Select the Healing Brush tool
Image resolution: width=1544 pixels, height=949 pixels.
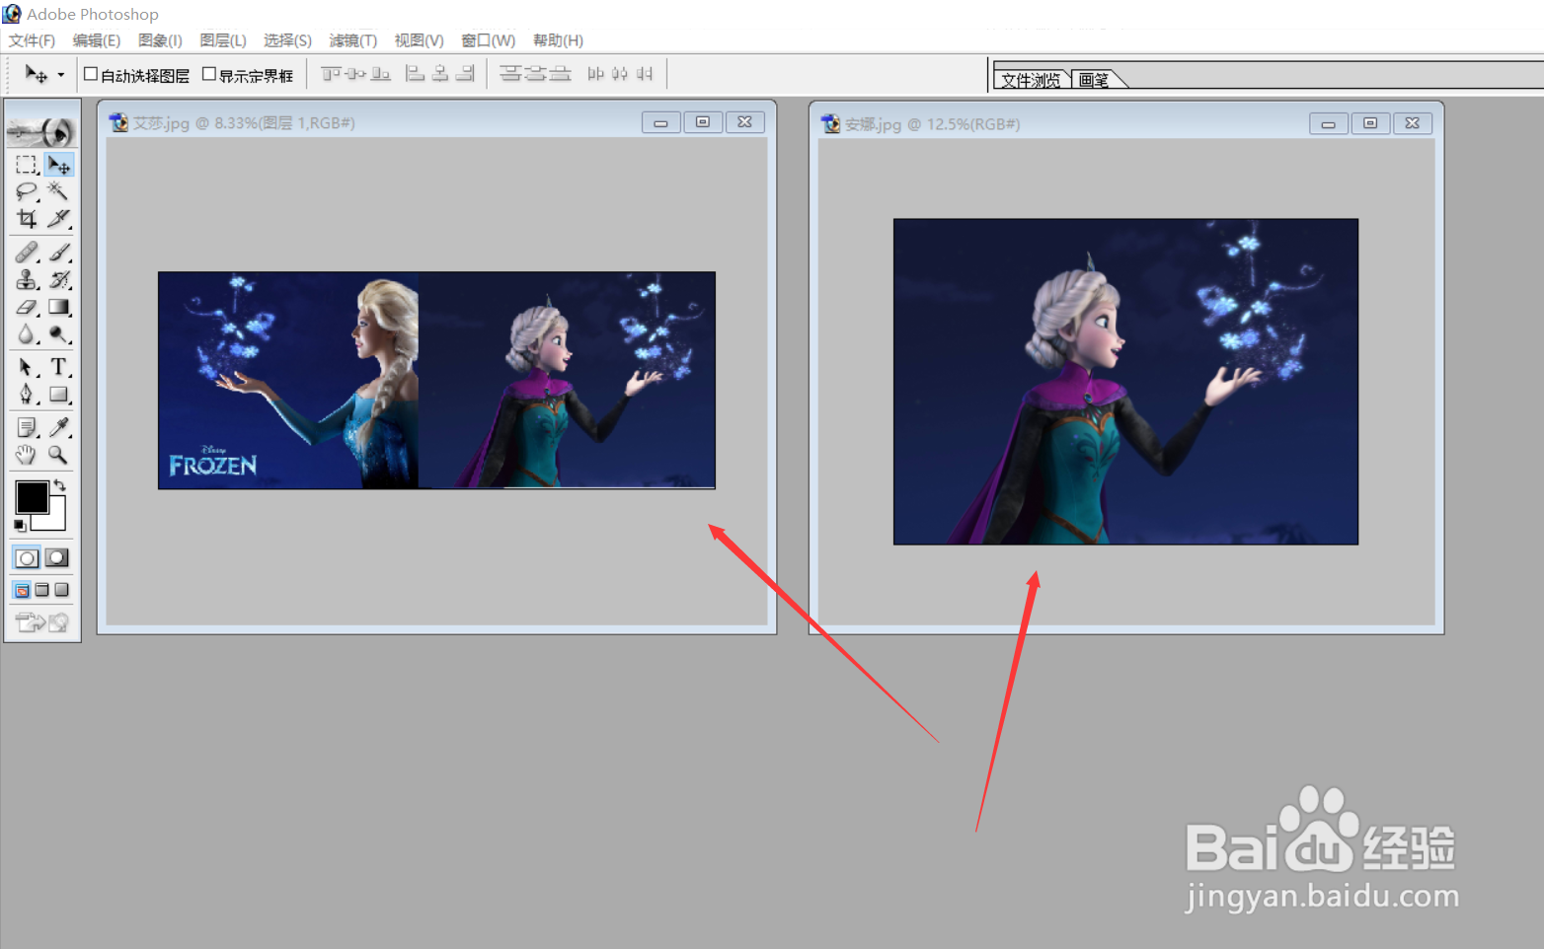point(27,253)
